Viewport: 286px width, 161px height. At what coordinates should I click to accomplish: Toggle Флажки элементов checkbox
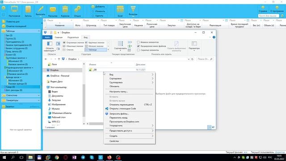138,42
